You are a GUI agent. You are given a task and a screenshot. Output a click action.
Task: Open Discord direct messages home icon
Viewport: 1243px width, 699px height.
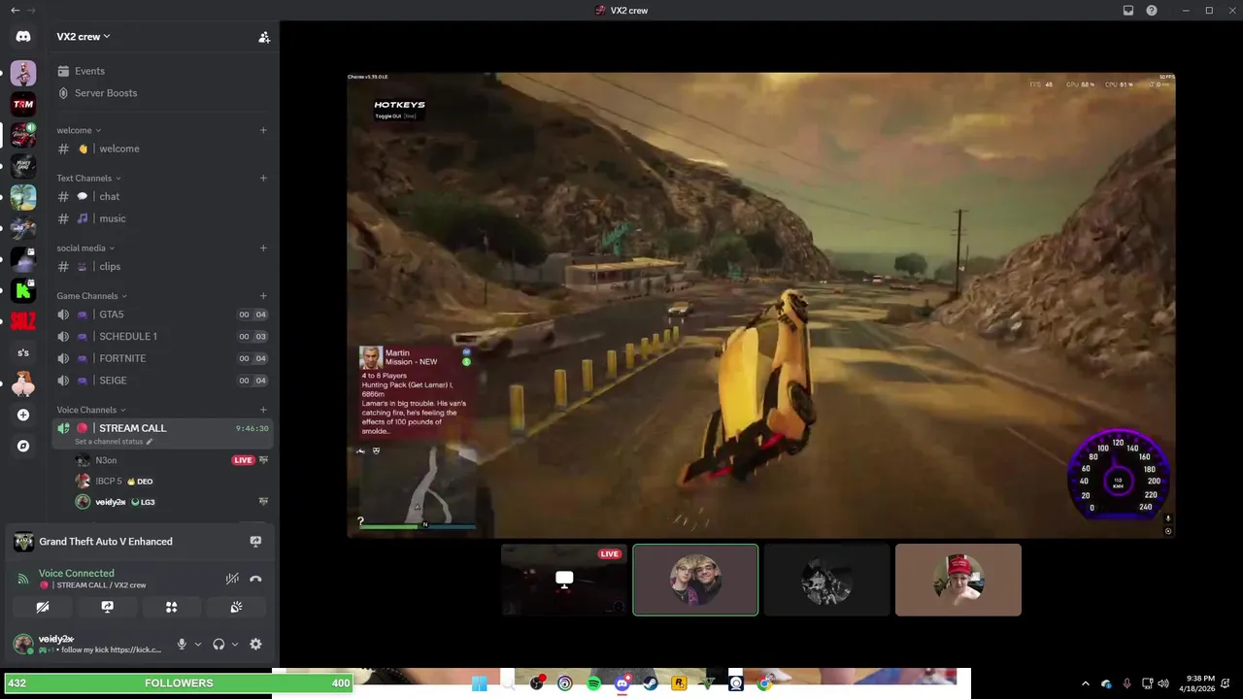23,36
